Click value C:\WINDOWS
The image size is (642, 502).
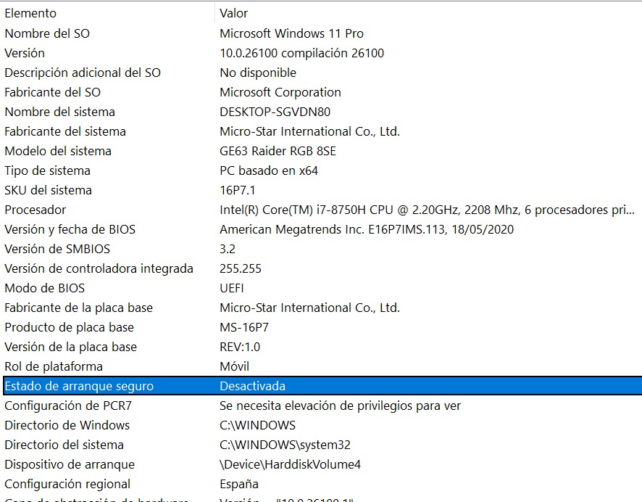257,426
